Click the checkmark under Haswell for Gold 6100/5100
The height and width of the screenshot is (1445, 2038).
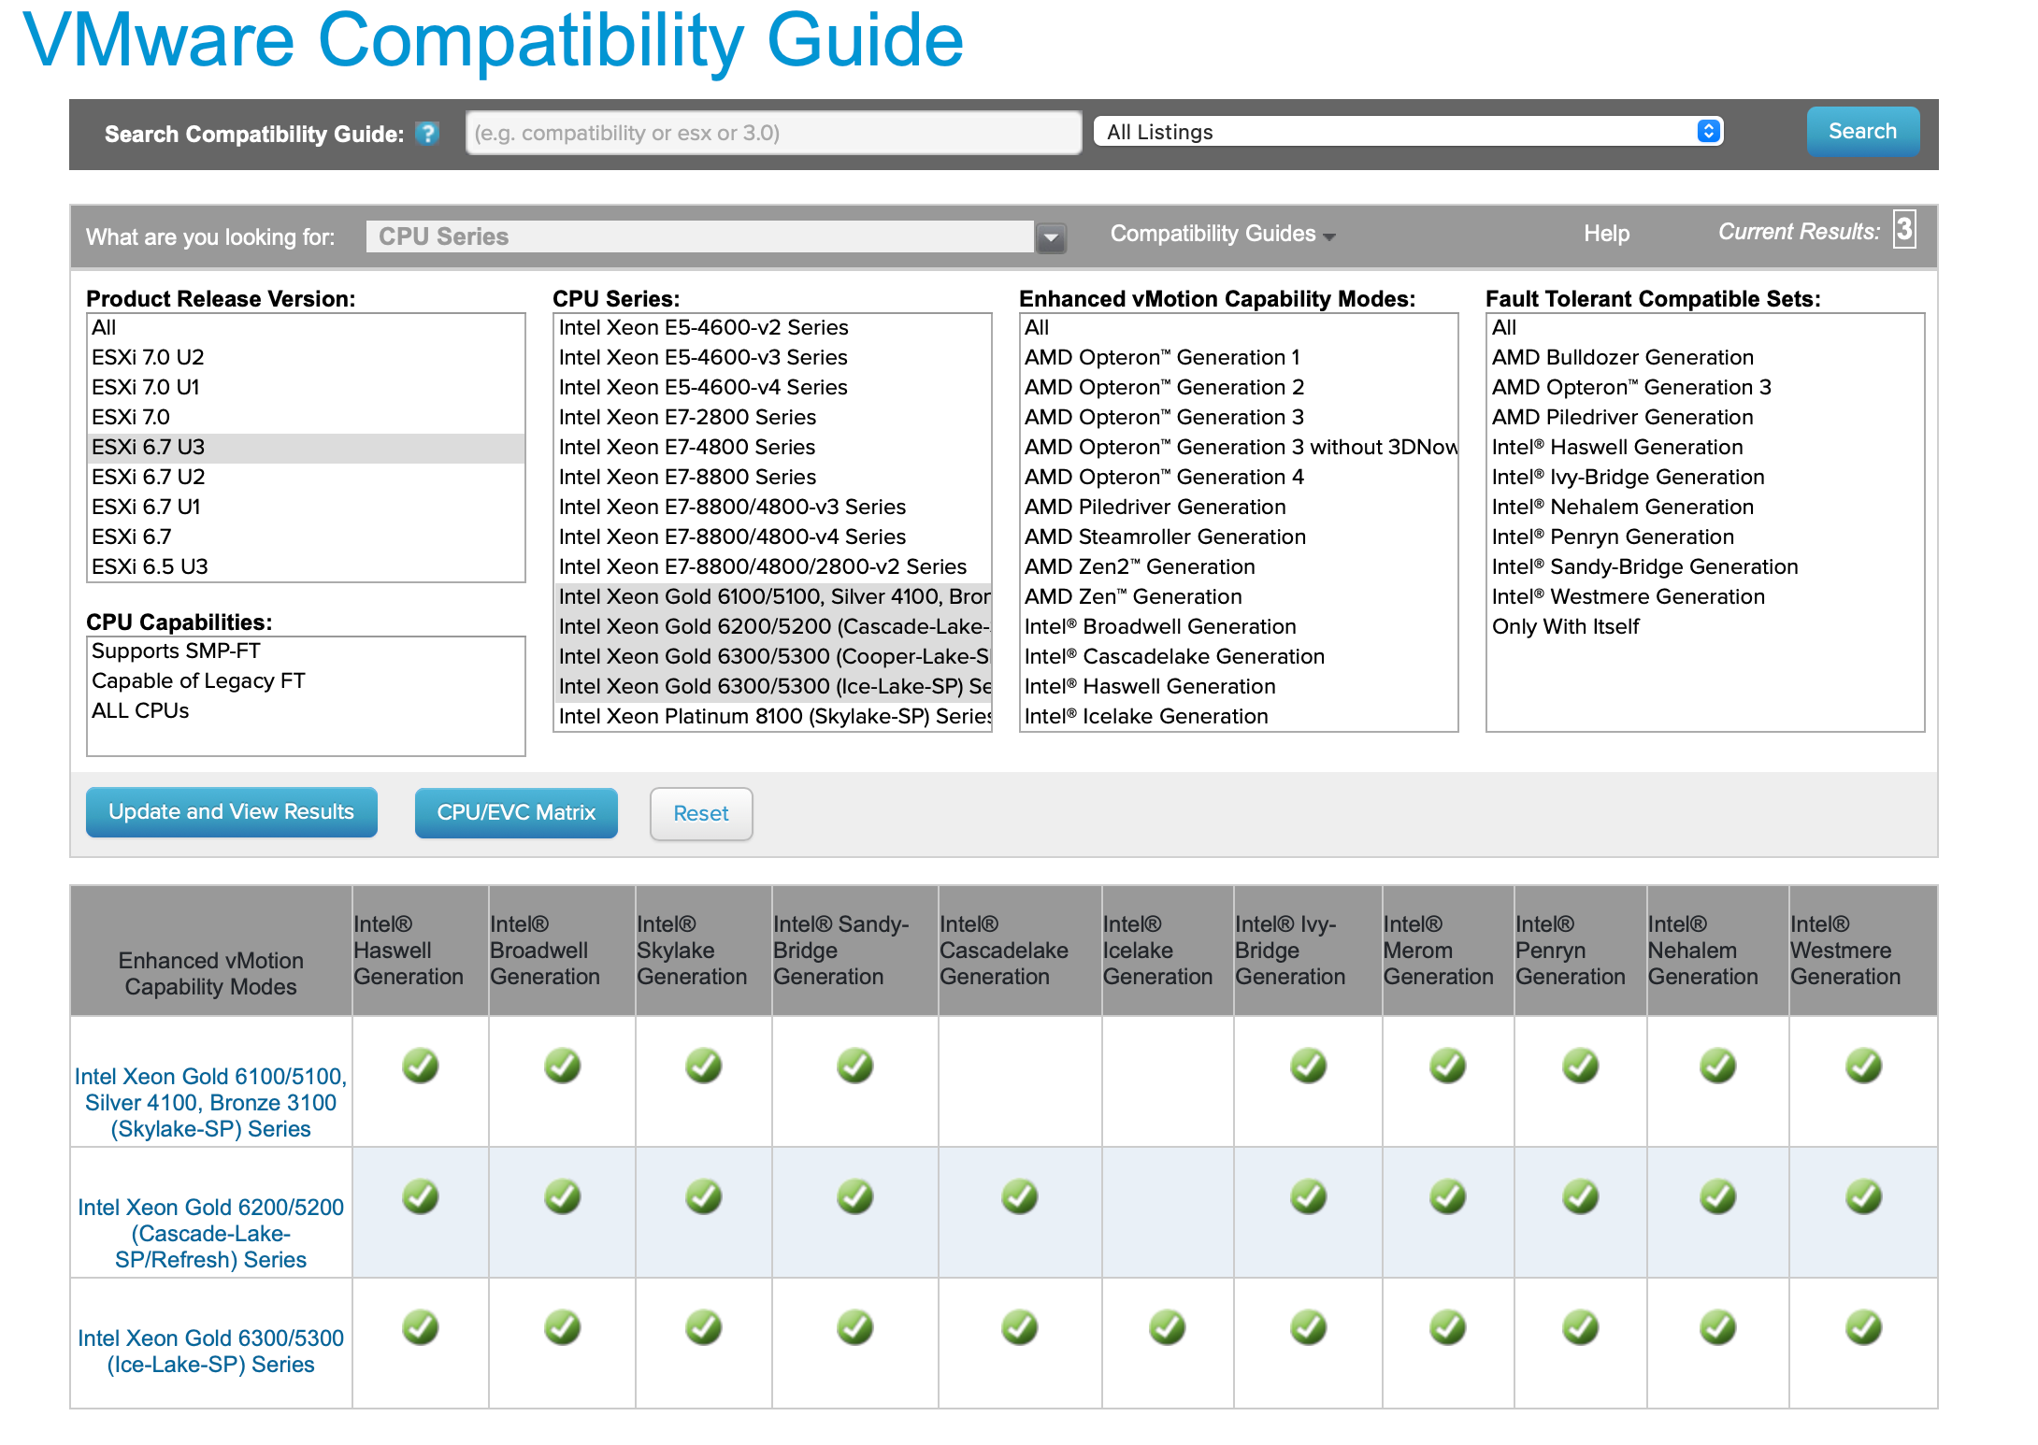click(421, 1066)
